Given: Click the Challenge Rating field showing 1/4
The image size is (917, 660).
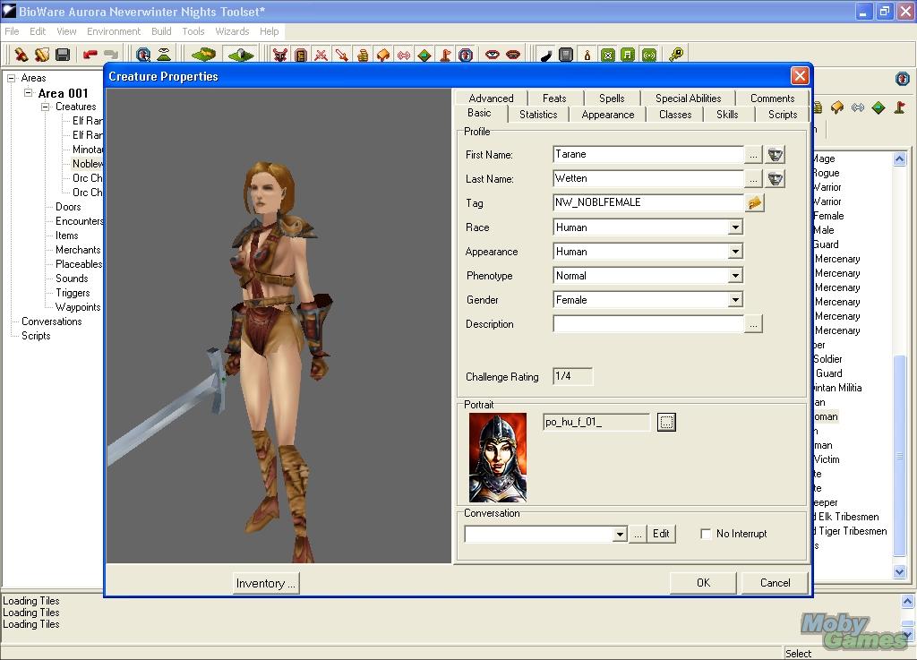Looking at the screenshot, I should tap(572, 376).
